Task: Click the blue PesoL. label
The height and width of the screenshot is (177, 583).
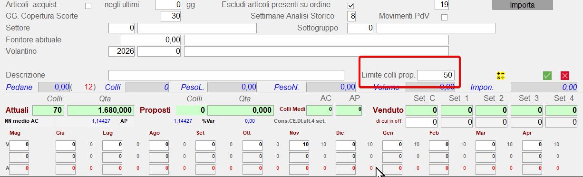Action: (193, 87)
